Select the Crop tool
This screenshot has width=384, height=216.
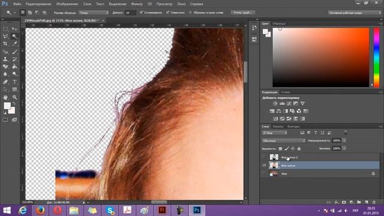[x=5, y=44]
